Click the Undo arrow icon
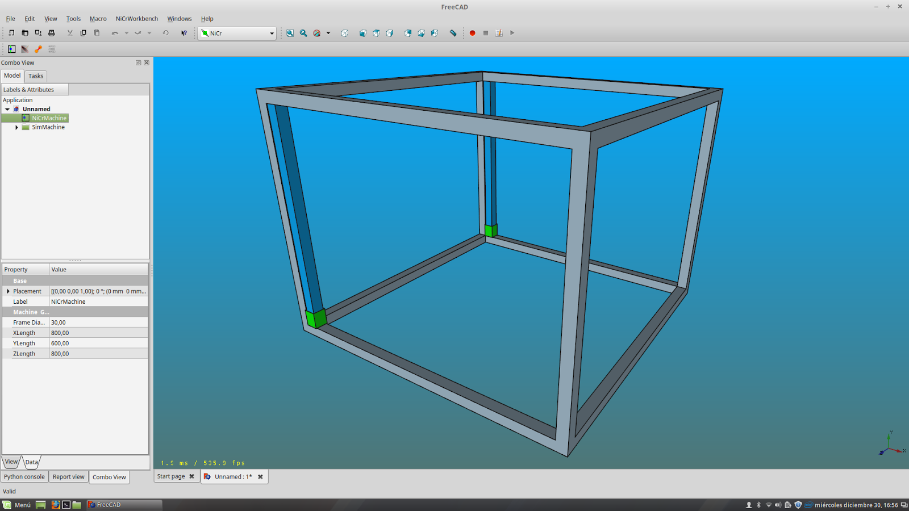Screen dimensions: 909x511 [x=114, y=33]
